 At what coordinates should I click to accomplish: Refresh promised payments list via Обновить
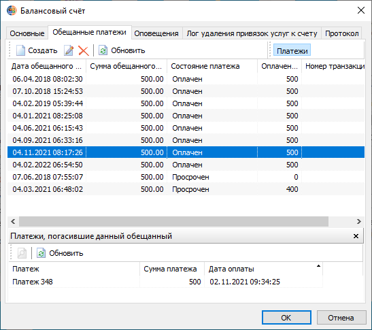pyautogui.click(x=122, y=50)
